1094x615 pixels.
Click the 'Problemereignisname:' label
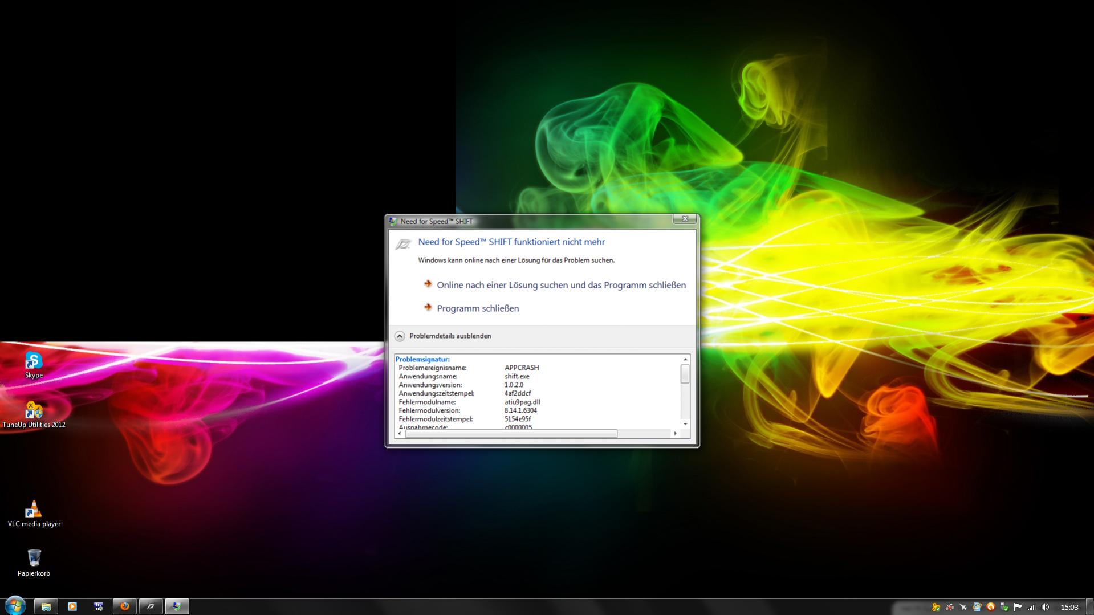[433, 368]
